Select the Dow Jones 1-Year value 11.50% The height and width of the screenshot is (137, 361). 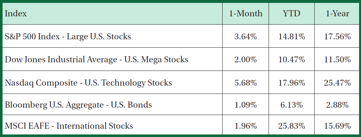(337, 59)
